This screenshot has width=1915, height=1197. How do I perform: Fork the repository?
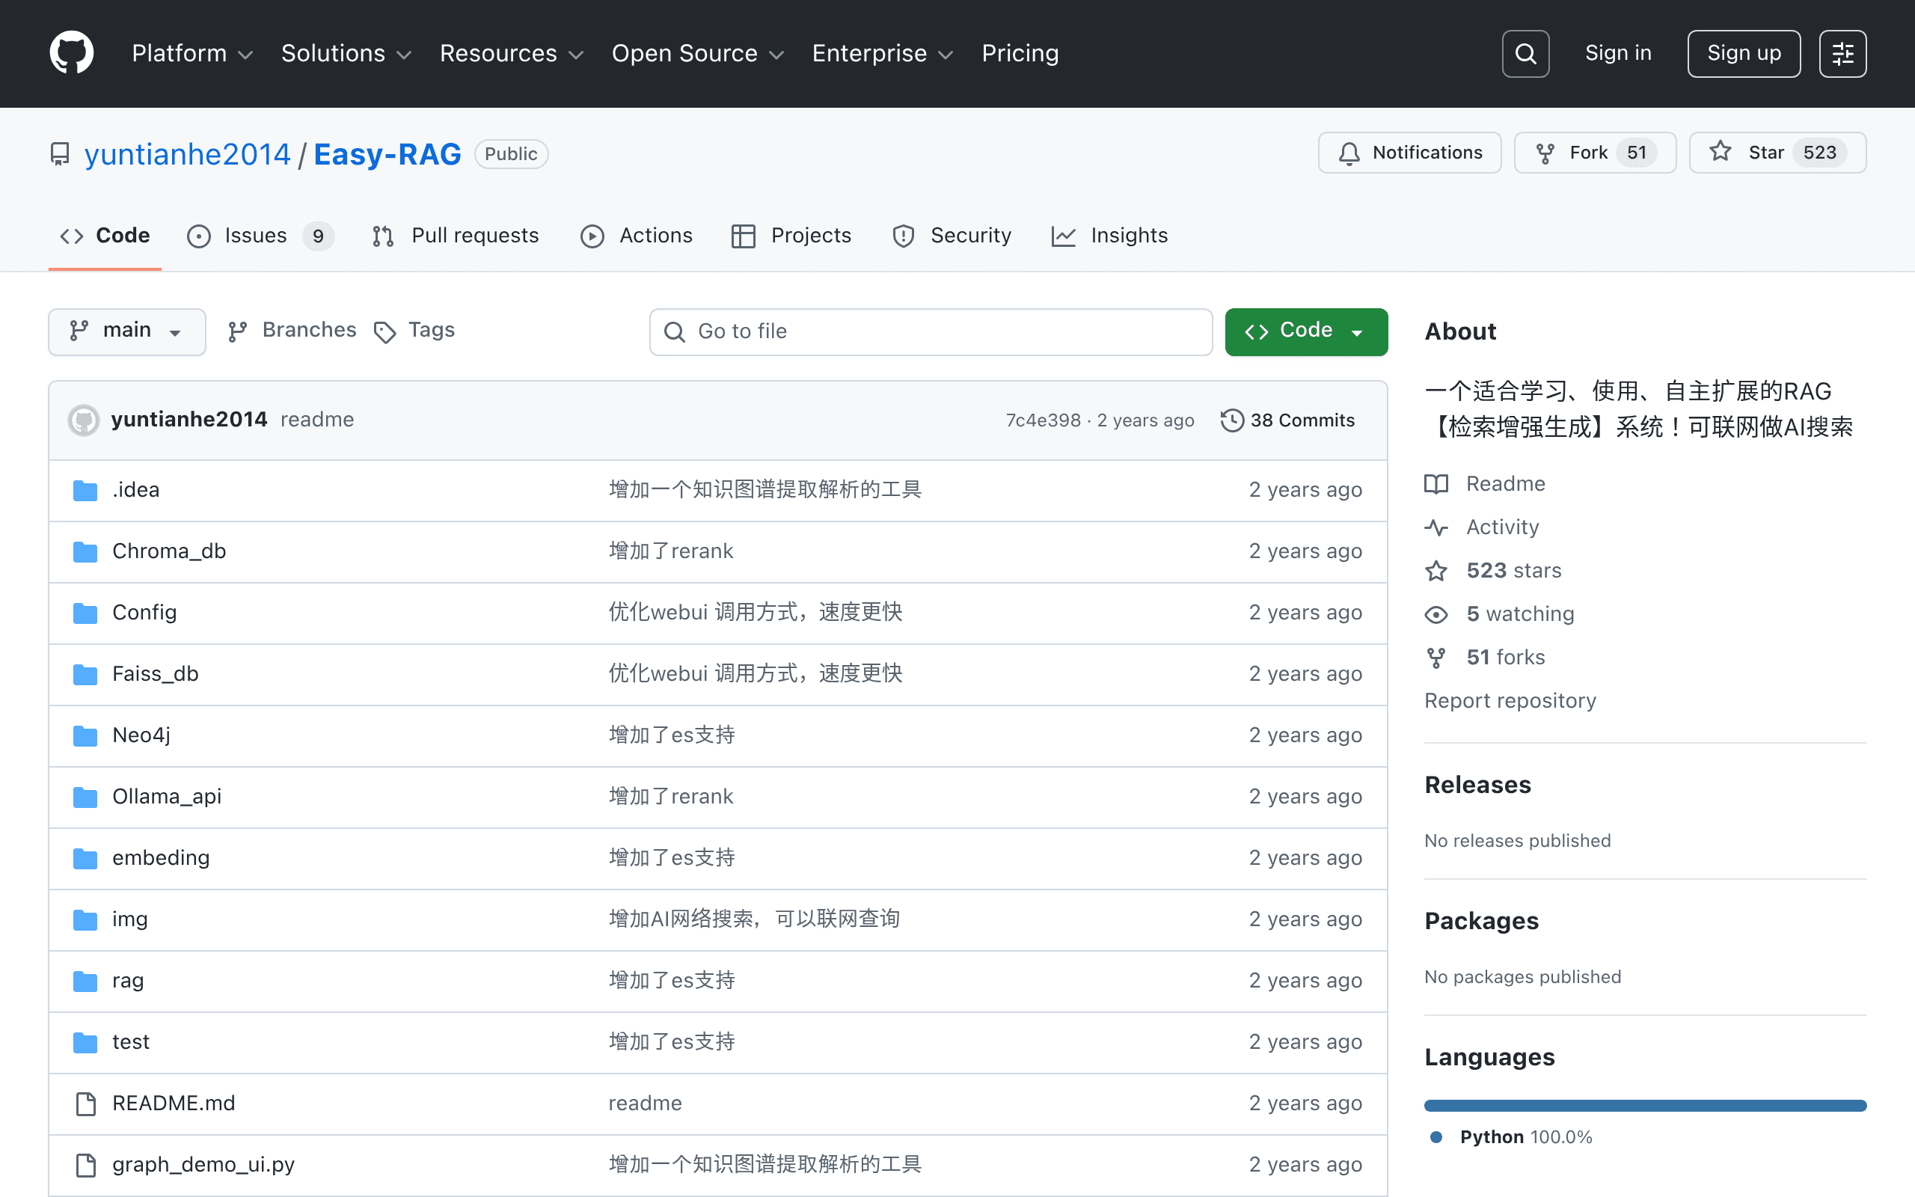pos(1595,153)
